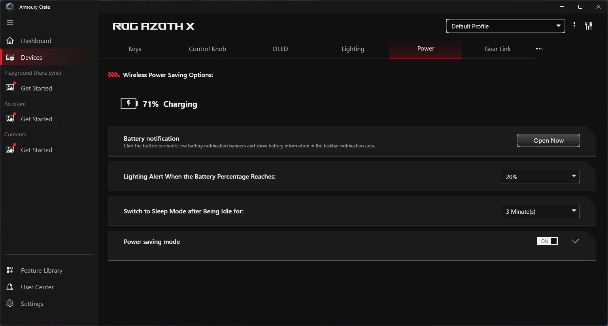Switch to the Control Knob tab
The width and height of the screenshot is (608, 326).
pos(208,49)
